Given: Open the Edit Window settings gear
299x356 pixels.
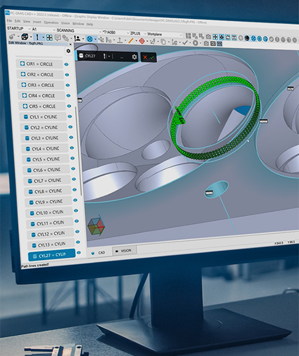Looking at the screenshot, I should 68,51.
